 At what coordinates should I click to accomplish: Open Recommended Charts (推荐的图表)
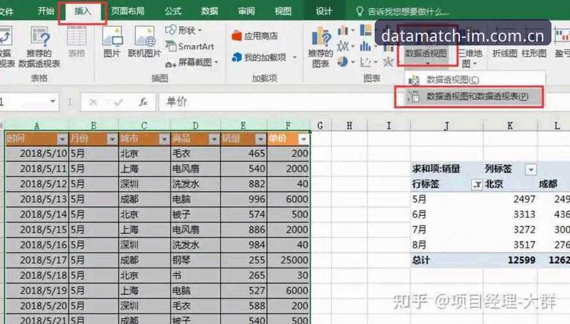click(320, 47)
